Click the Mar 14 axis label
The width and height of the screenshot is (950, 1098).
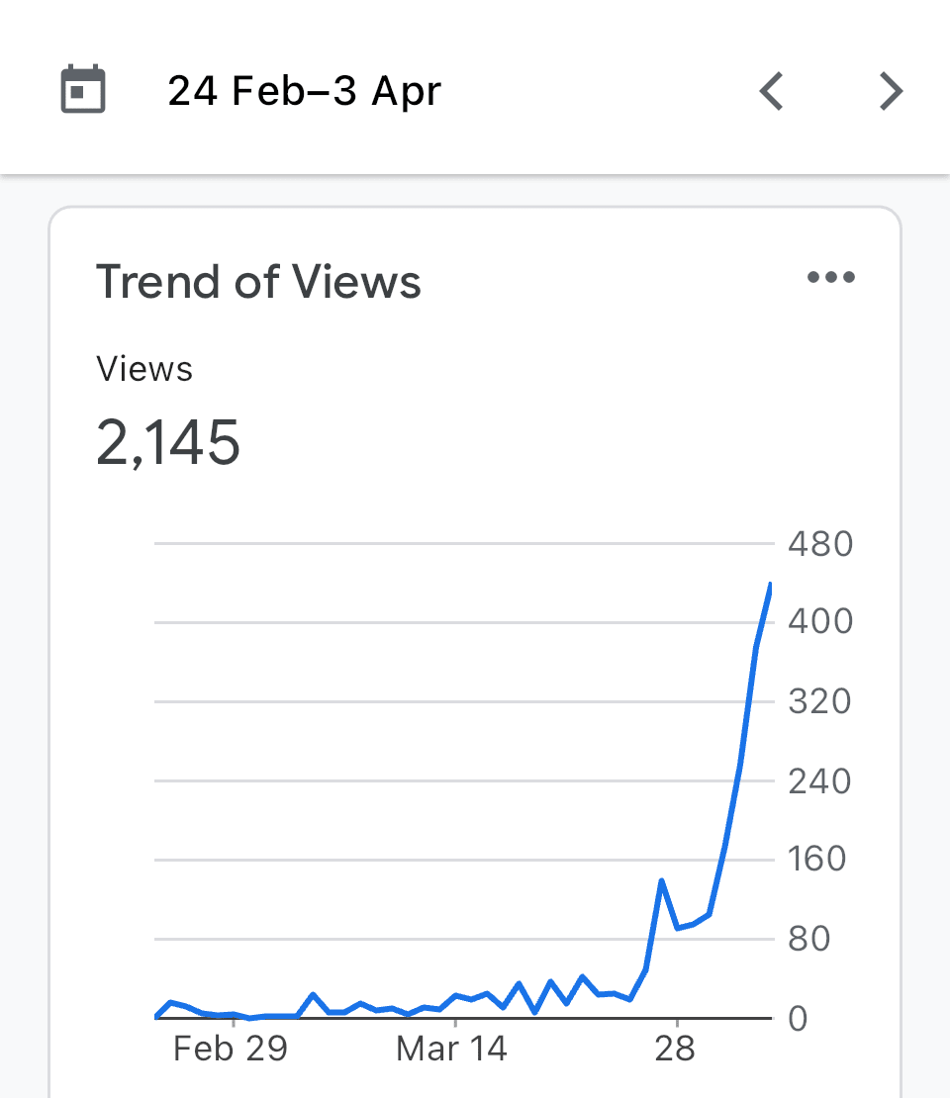(x=452, y=1049)
